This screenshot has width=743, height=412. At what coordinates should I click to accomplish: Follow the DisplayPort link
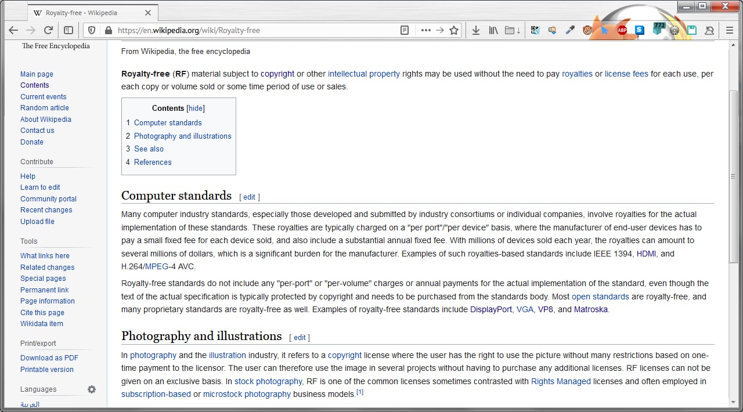(491, 309)
